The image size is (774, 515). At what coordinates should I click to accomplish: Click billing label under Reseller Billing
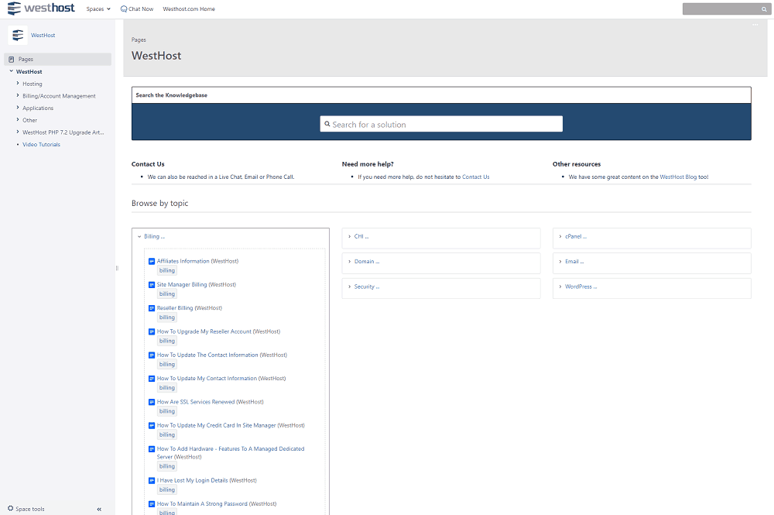(167, 318)
